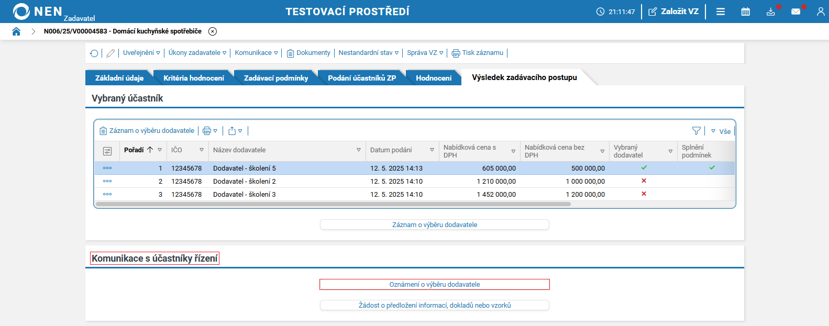The width and height of the screenshot is (829, 326).
Task: Open filter arrow on Nabídková cena s DPH
Action: point(513,151)
